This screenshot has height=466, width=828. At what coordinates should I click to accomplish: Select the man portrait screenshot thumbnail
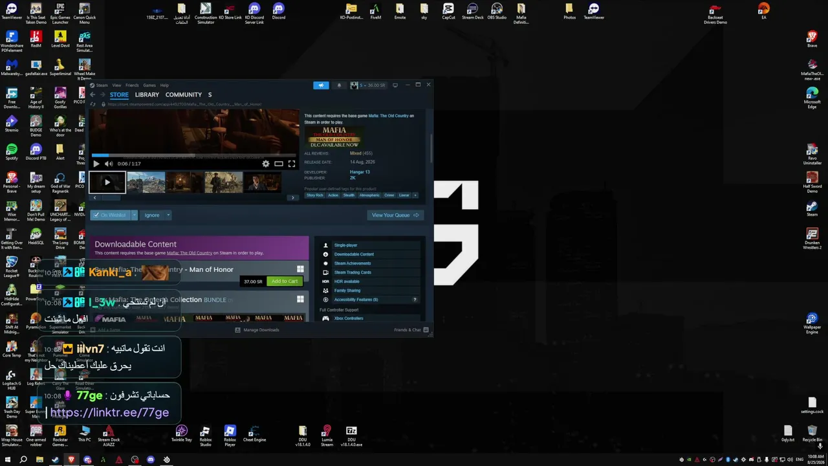(x=263, y=183)
